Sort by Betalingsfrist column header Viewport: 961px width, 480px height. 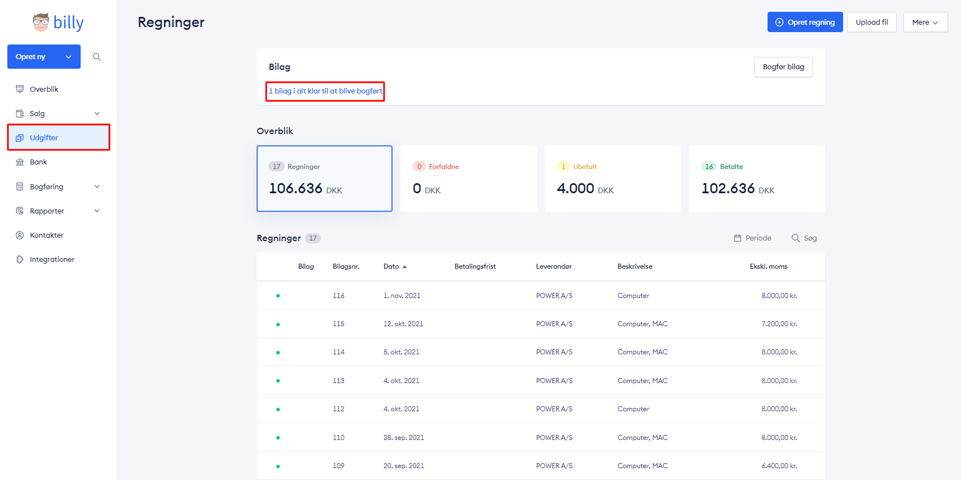point(475,266)
